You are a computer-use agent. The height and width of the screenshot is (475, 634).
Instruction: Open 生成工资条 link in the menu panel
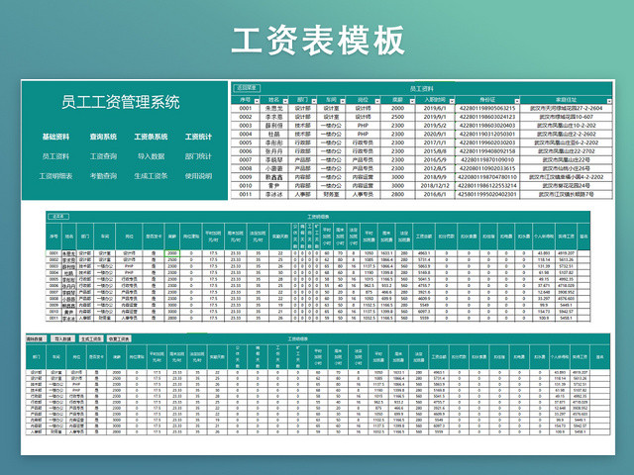[151, 176]
